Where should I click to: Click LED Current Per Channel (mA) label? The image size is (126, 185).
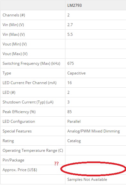(29, 83)
